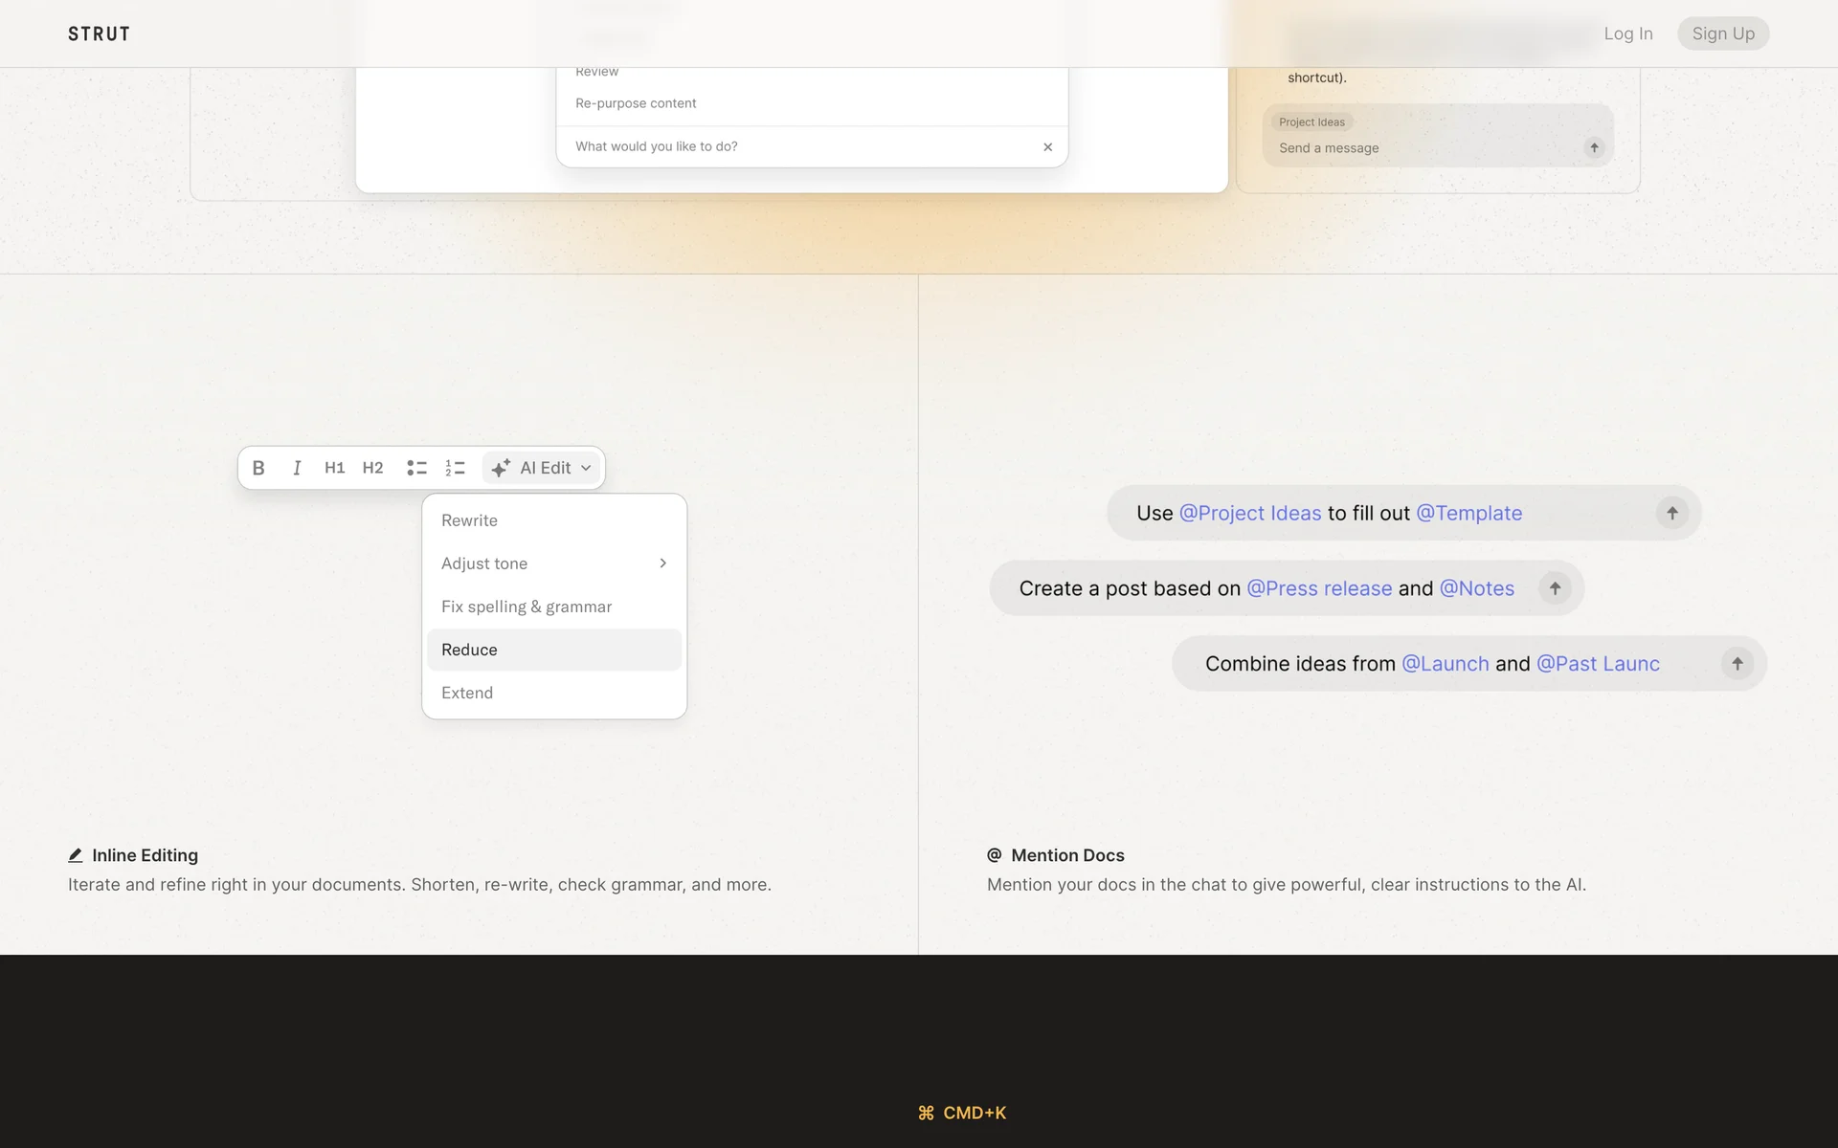Send the 'Use @Project Ideas' prompt arrow

[1671, 513]
